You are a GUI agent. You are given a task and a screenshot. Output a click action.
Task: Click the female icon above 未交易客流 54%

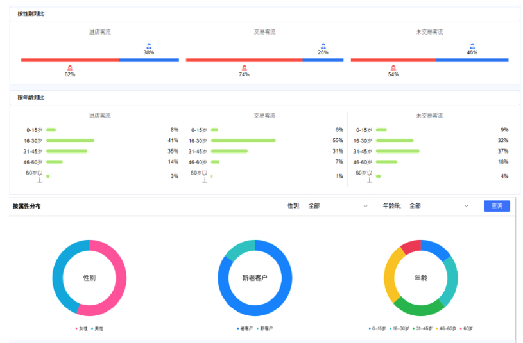point(393,68)
